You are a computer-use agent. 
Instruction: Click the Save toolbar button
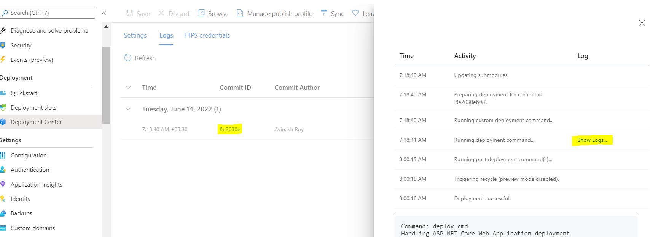138,13
